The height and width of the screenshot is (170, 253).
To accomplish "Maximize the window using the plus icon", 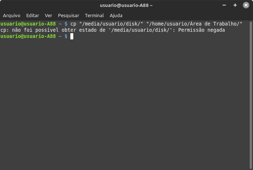I will tap(235, 5).
